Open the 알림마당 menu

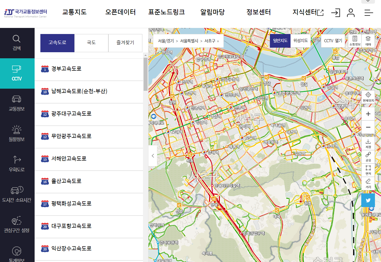(213, 12)
